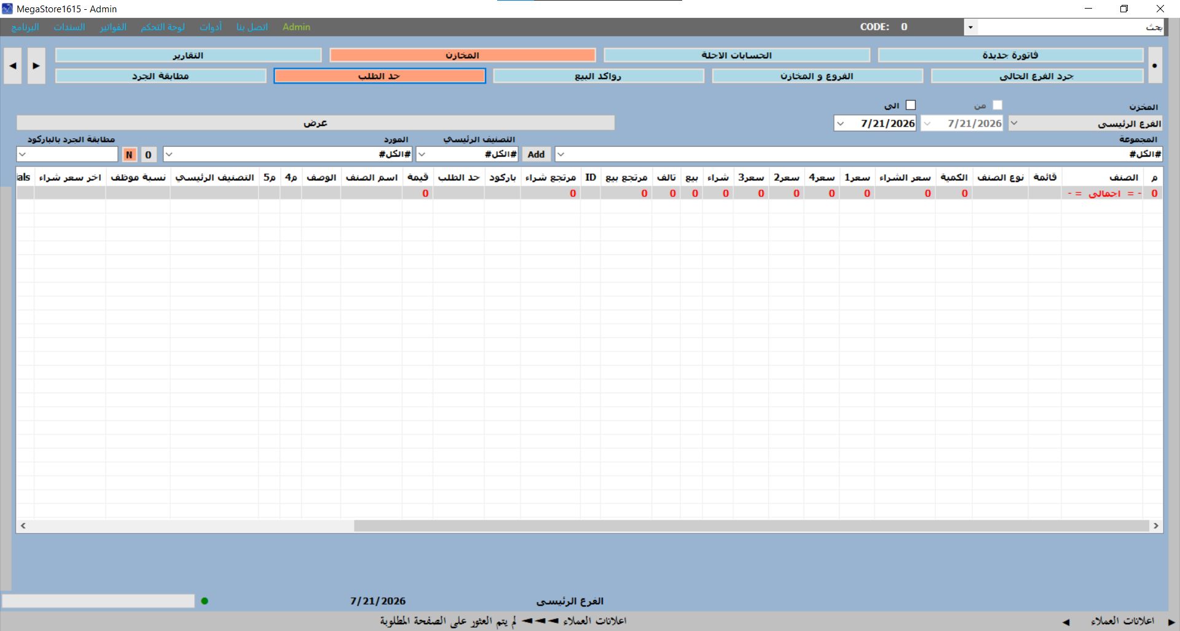The width and height of the screenshot is (1180, 631).
Task: Click the orange N button
Action: click(x=129, y=154)
